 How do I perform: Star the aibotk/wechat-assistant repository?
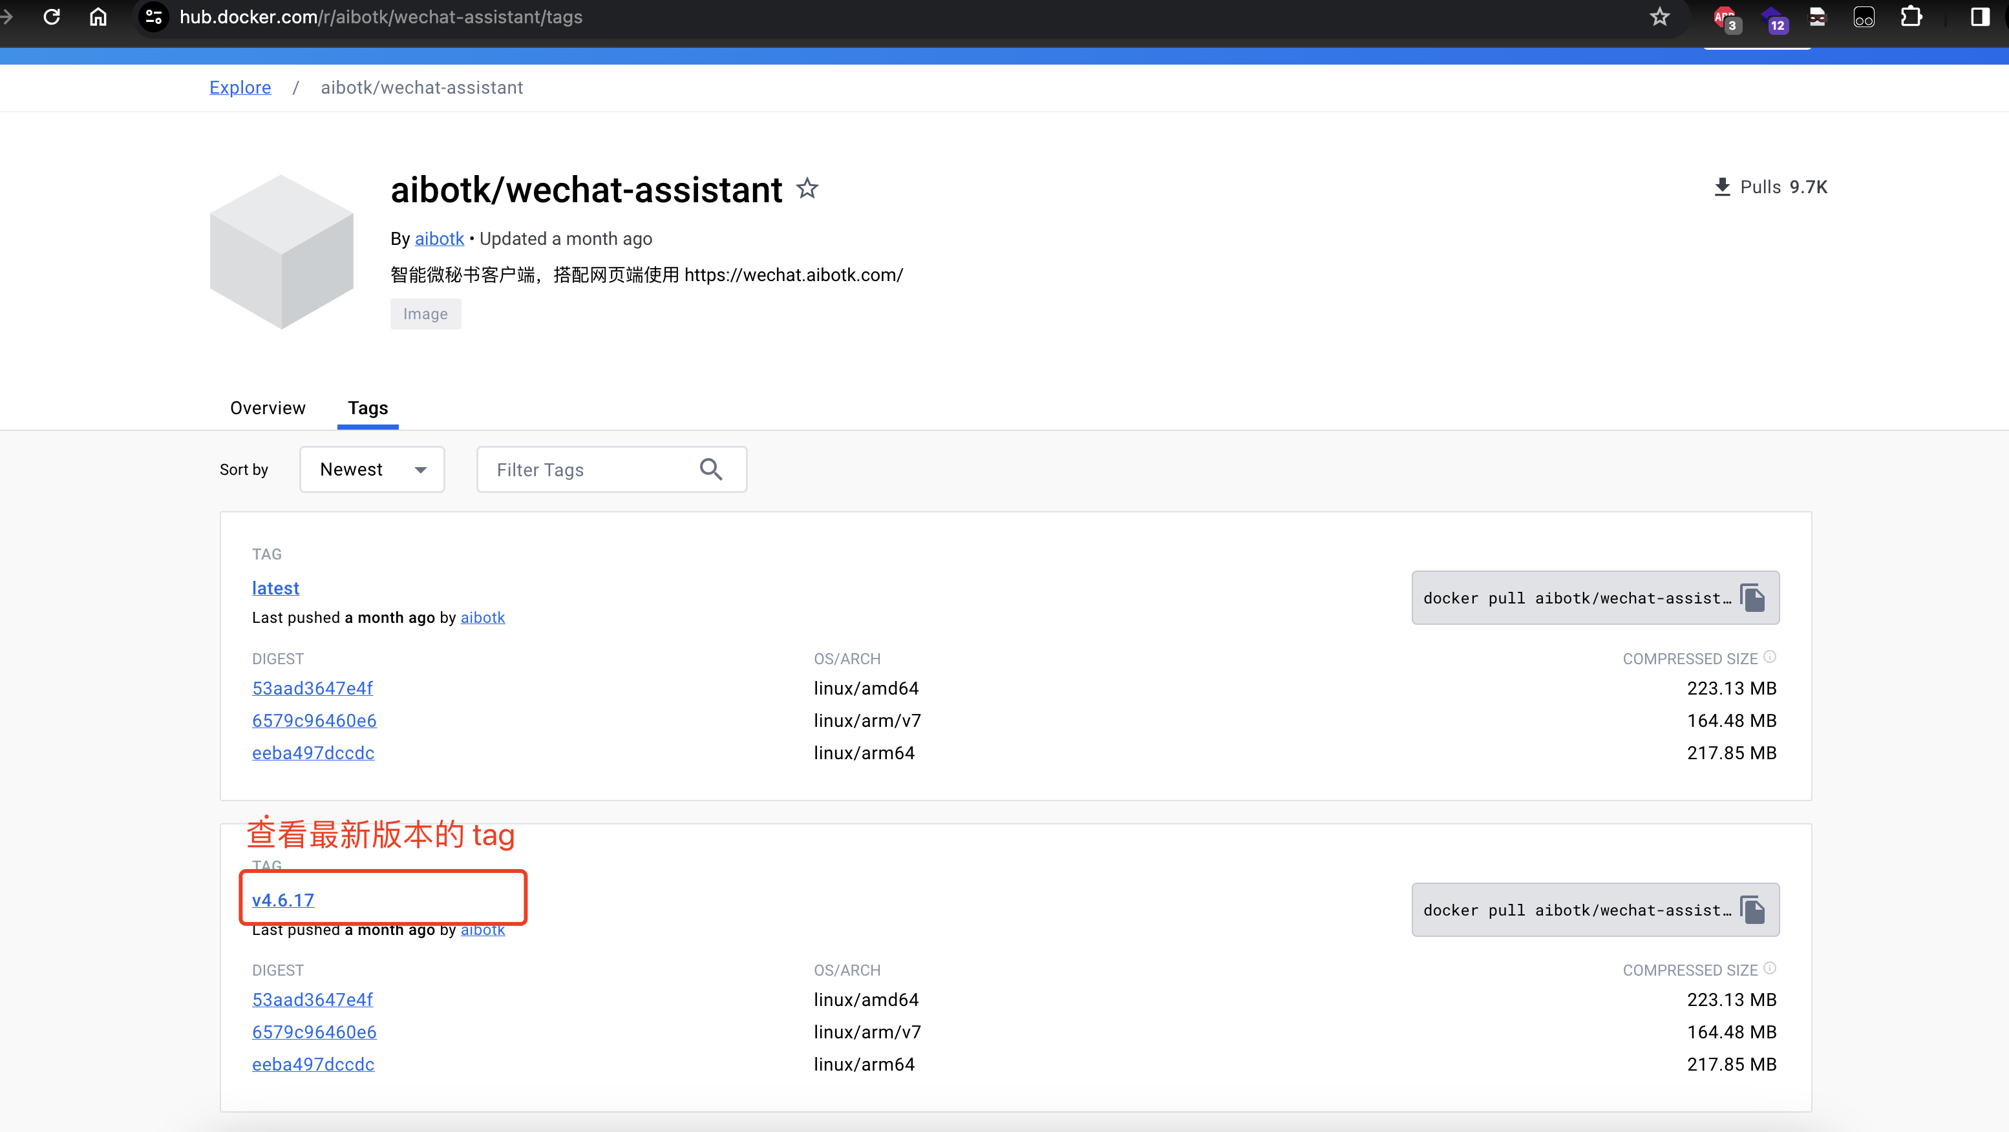point(807,189)
